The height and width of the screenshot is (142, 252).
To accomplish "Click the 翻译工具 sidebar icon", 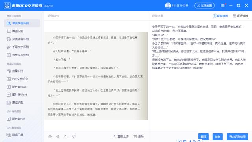I will (9, 135).
